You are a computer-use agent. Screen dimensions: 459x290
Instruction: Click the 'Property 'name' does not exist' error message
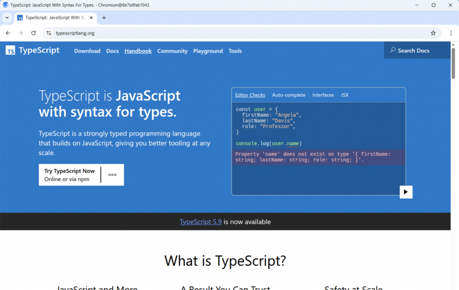pyautogui.click(x=319, y=157)
